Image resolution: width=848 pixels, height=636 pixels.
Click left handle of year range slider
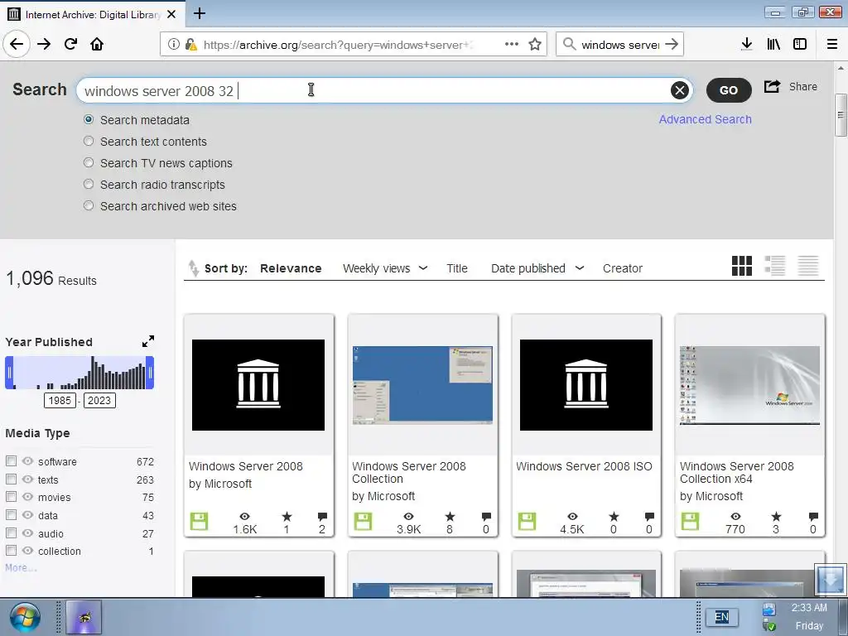9,373
